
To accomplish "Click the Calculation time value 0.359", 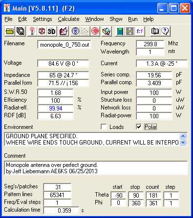I will click(61, 210).
